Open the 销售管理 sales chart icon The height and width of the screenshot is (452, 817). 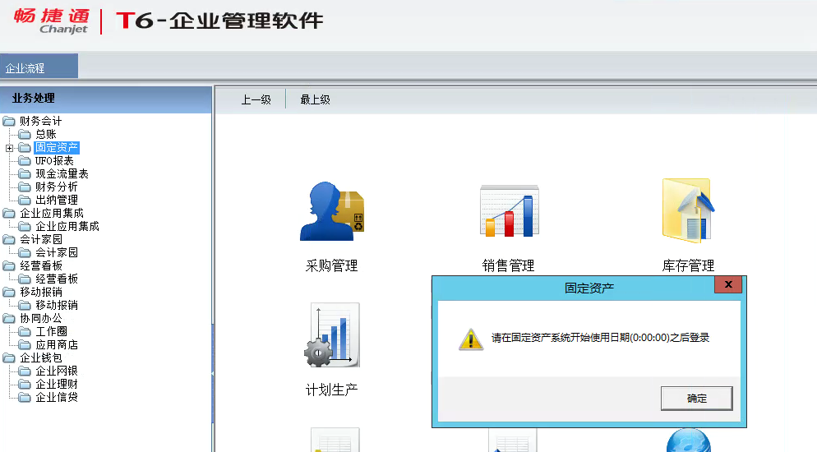509,211
